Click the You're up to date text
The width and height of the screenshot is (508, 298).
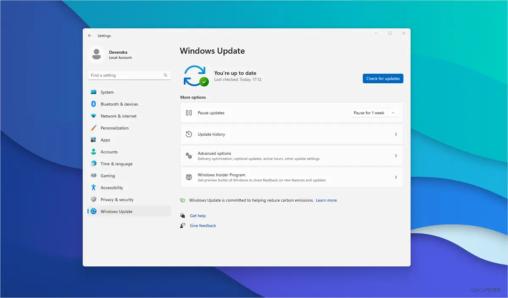point(235,73)
